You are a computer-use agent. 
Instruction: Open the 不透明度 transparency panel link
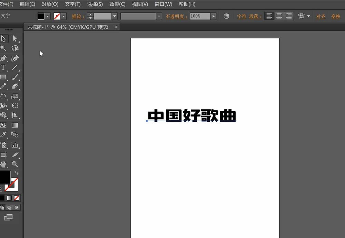point(176,17)
